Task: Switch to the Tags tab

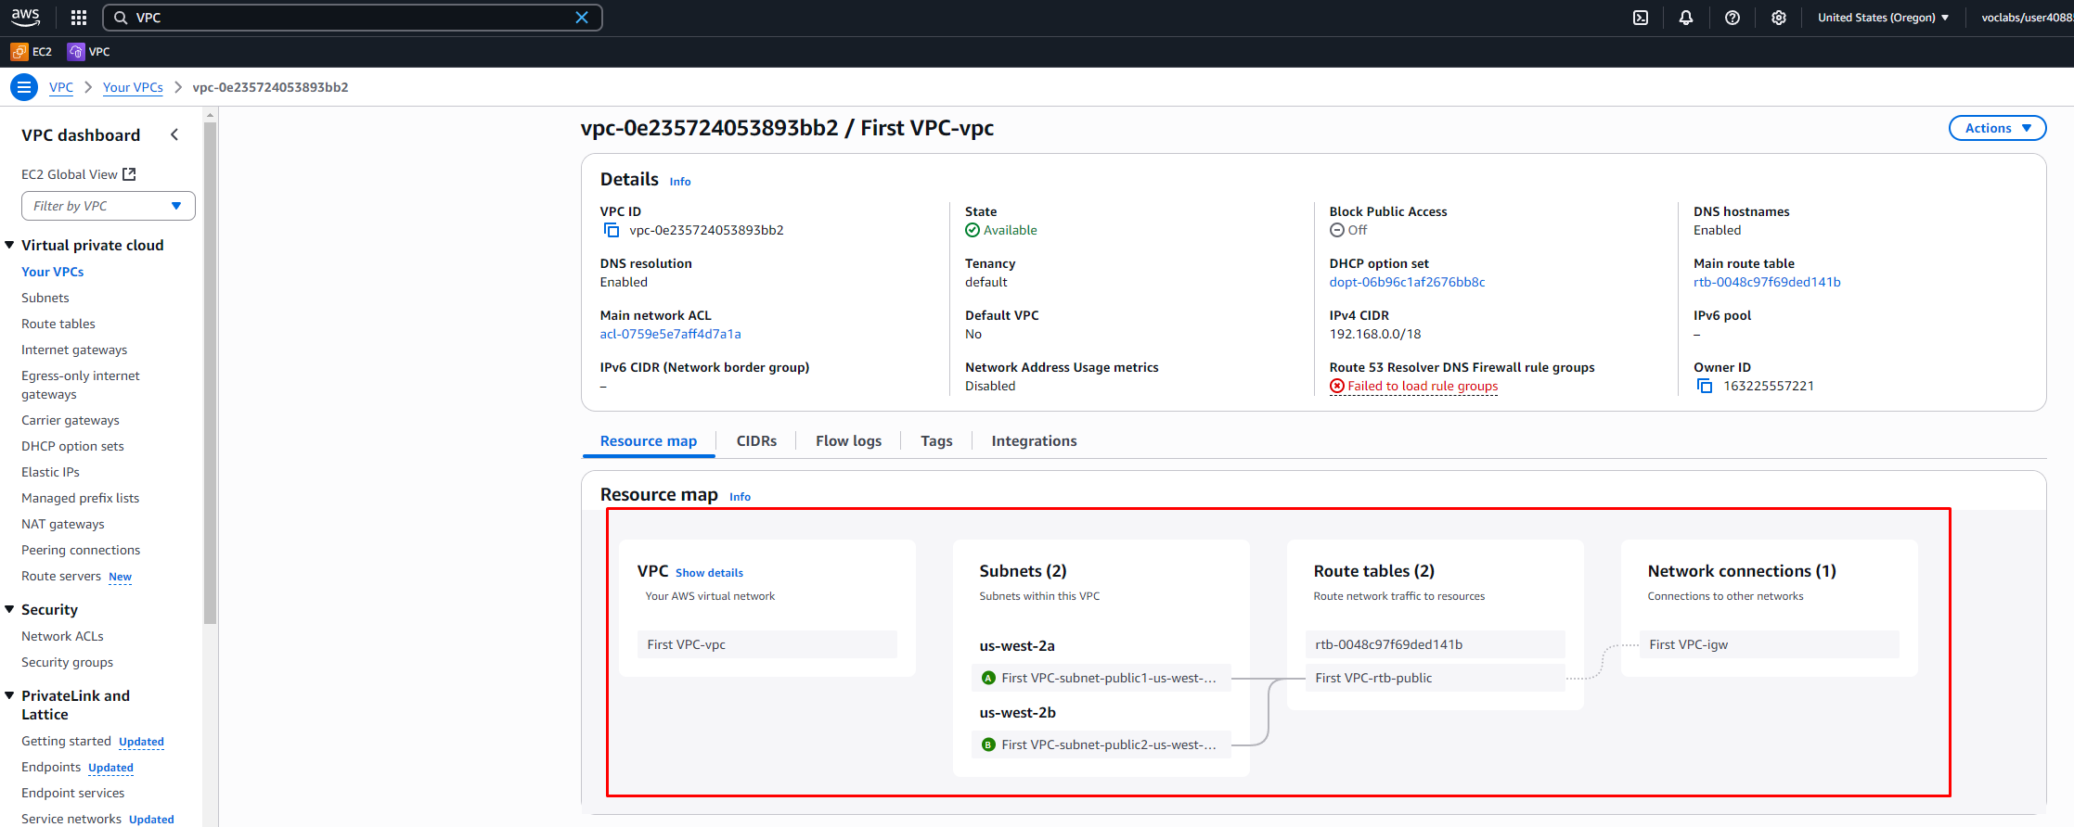Action: coord(936,441)
